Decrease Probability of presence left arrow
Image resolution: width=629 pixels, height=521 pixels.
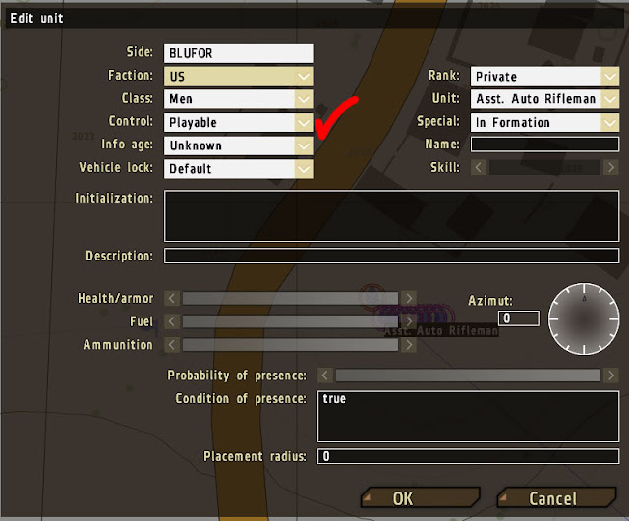(x=325, y=376)
